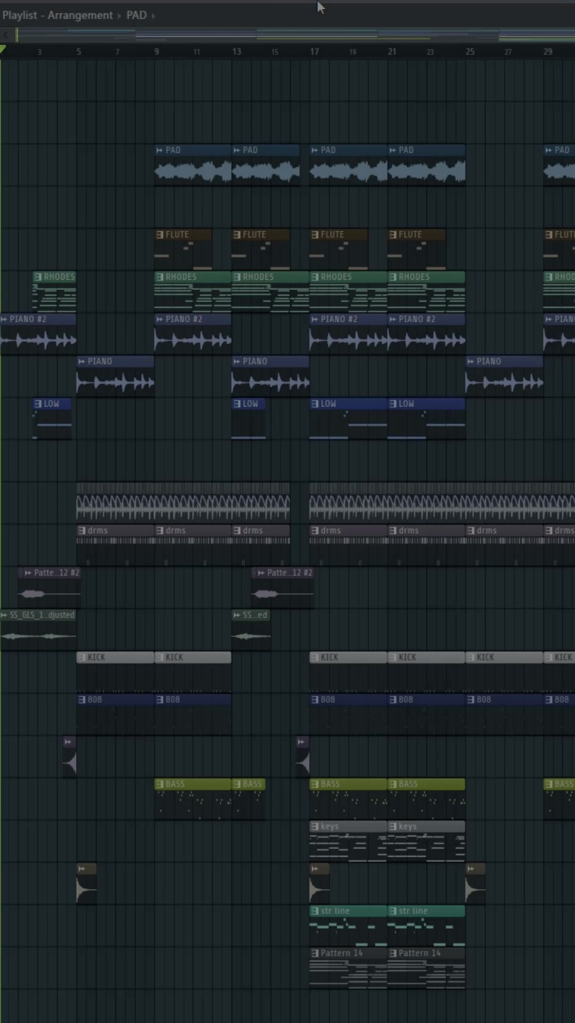Click the pattern icon on the RHODES clip at bar 17
The height and width of the screenshot is (1023, 575).
(x=315, y=277)
